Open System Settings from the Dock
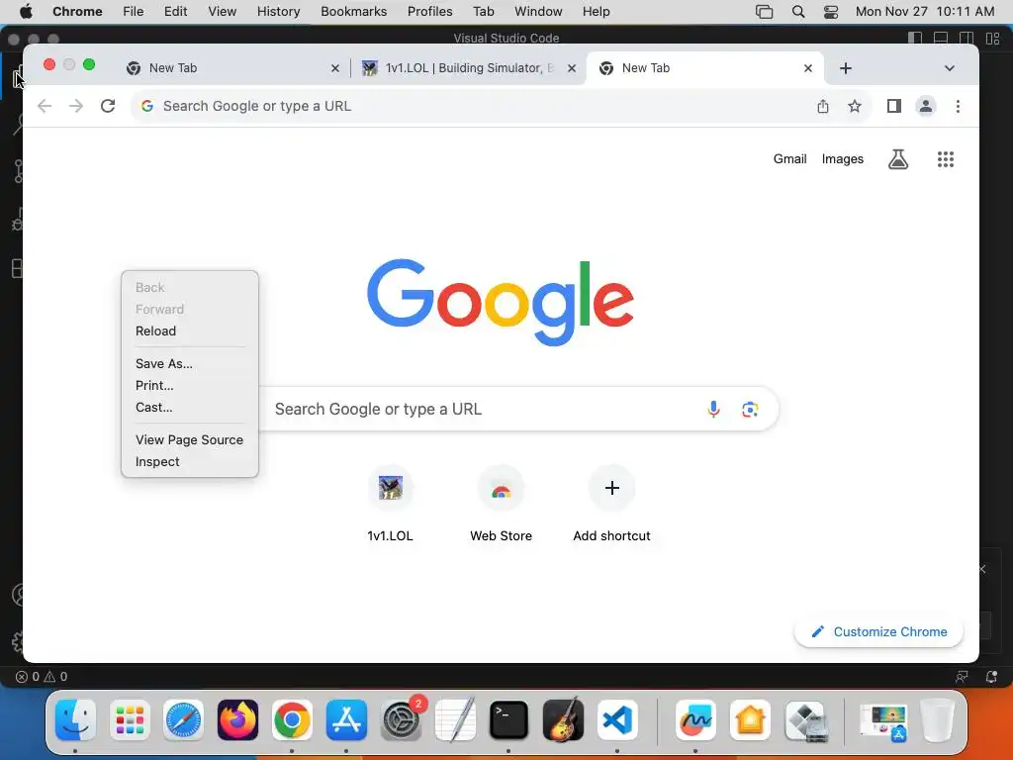Screen dimensions: 1013x760 pyautogui.click(x=401, y=720)
